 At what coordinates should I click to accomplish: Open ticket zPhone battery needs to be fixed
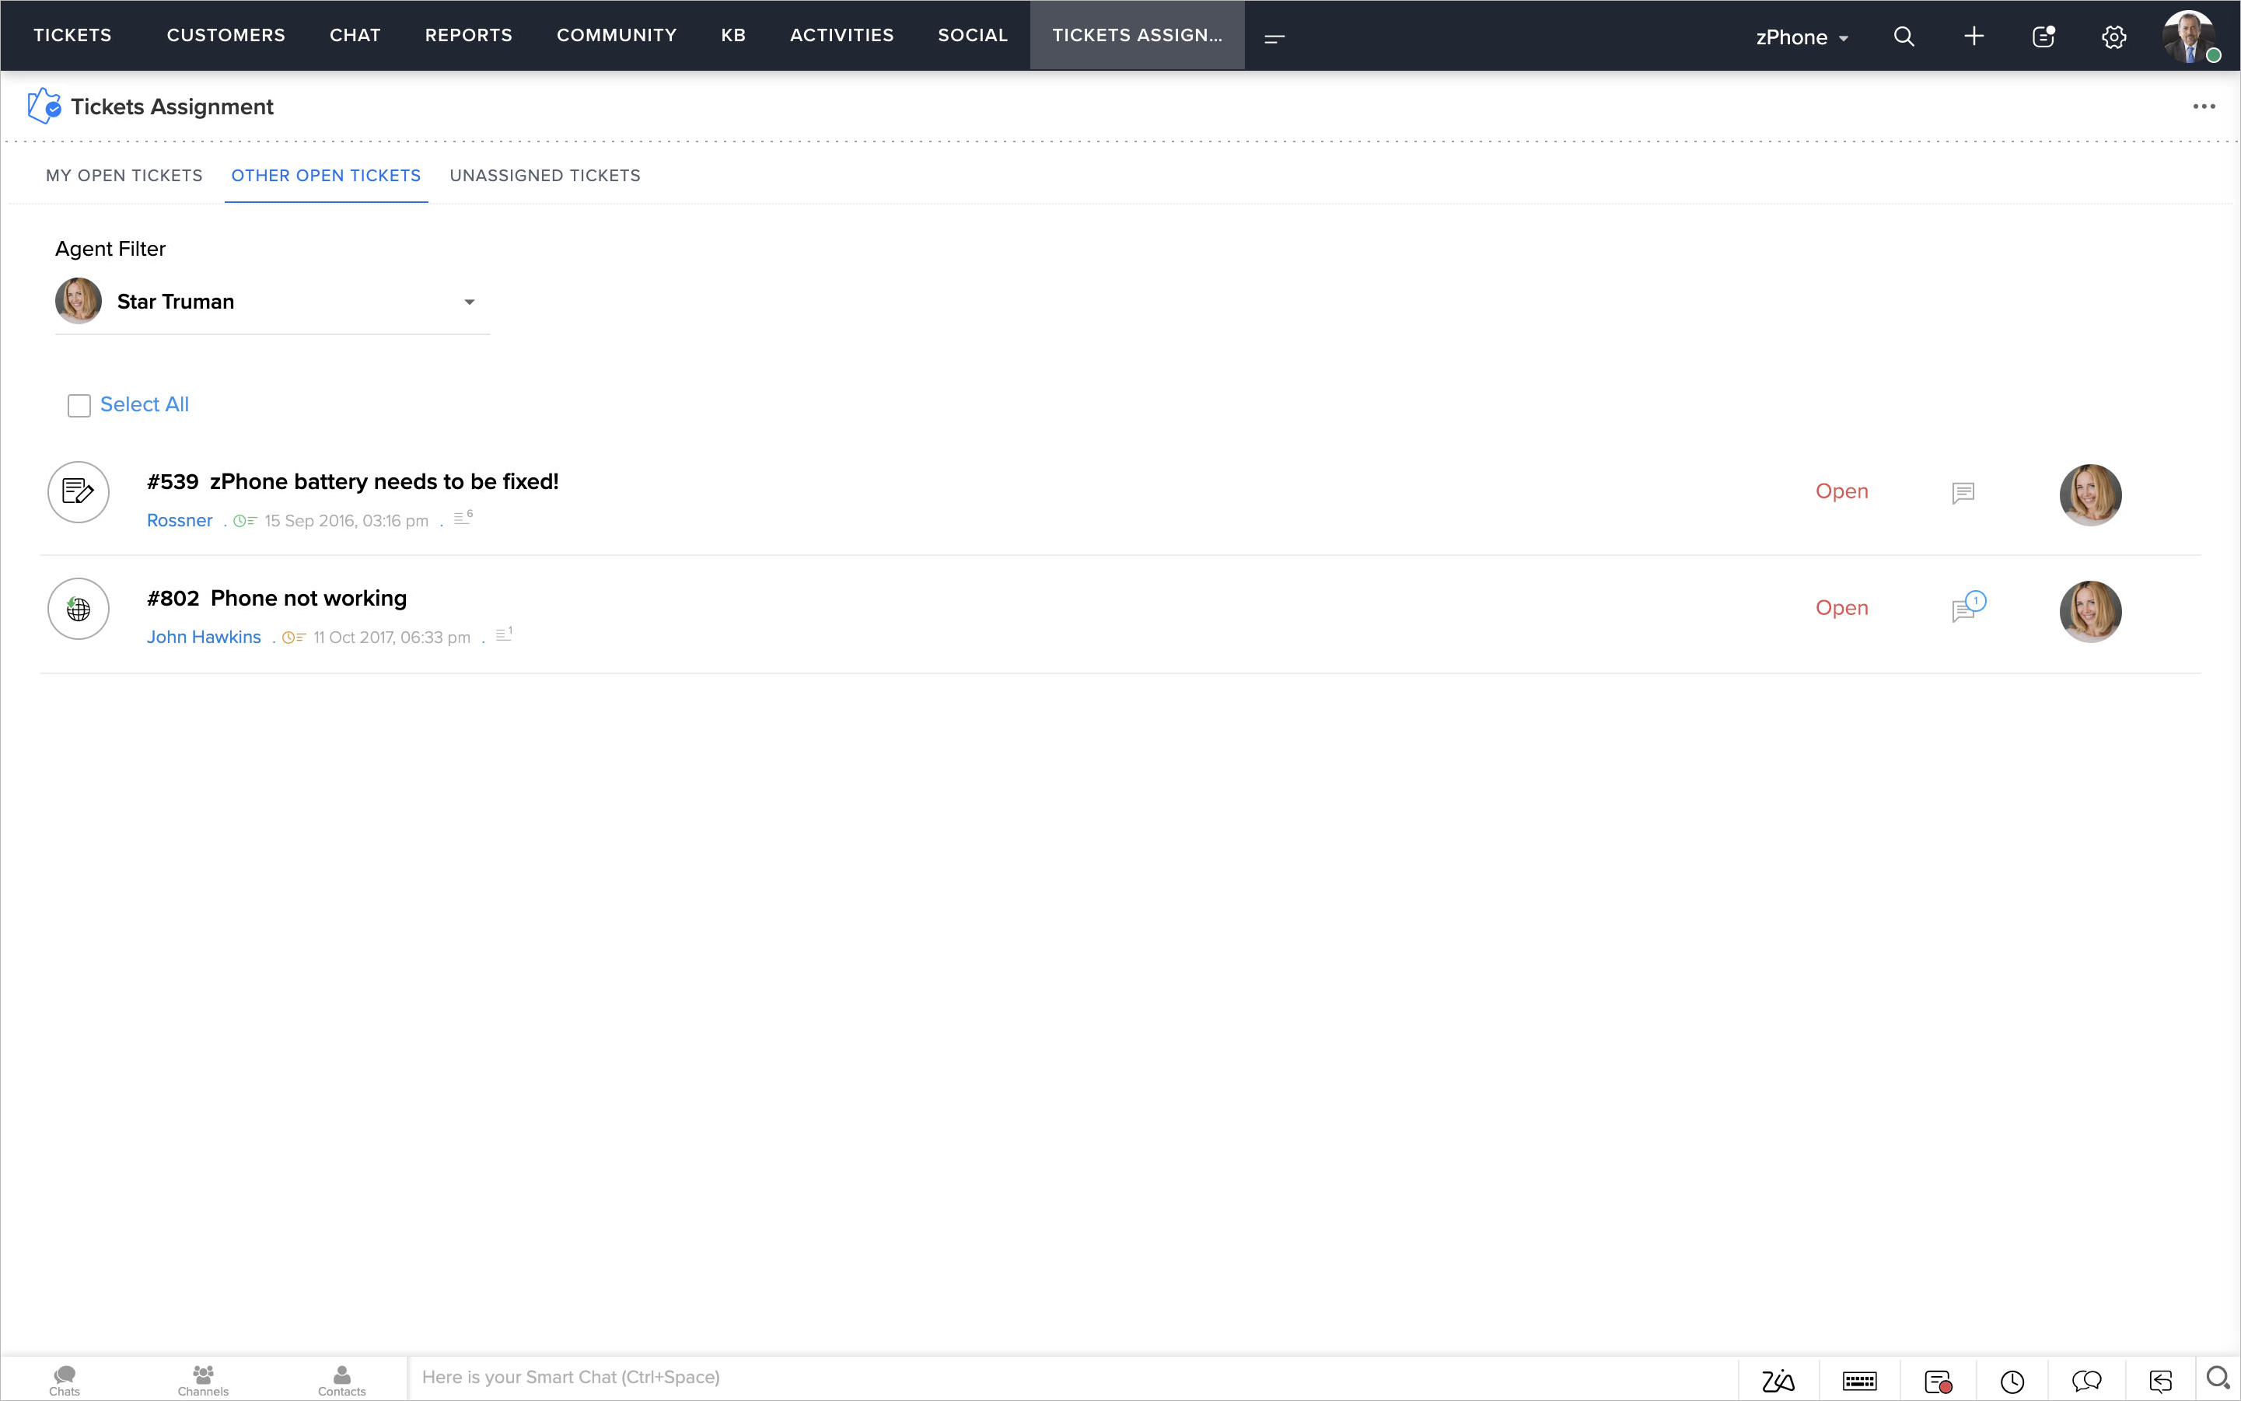coord(383,482)
